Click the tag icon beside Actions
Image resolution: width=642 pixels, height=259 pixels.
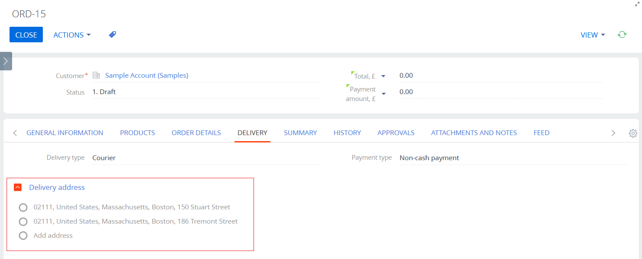[x=112, y=35]
